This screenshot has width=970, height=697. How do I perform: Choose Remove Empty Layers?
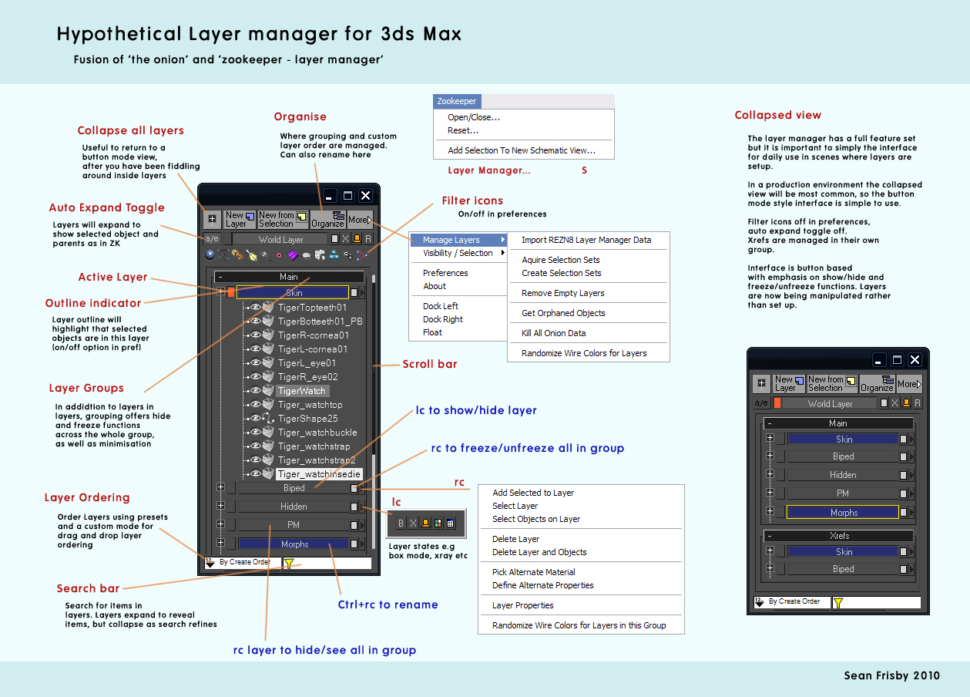[563, 293]
